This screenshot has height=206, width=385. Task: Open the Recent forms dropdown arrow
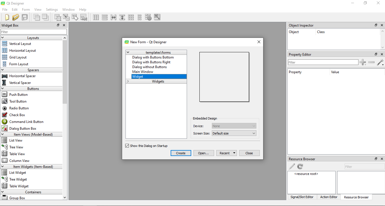pos(234,153)
